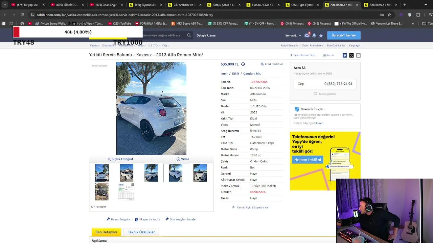Open messages envelope icon in header
The height and width of the screenshot is (243, 433).
(x=307, y=35)
